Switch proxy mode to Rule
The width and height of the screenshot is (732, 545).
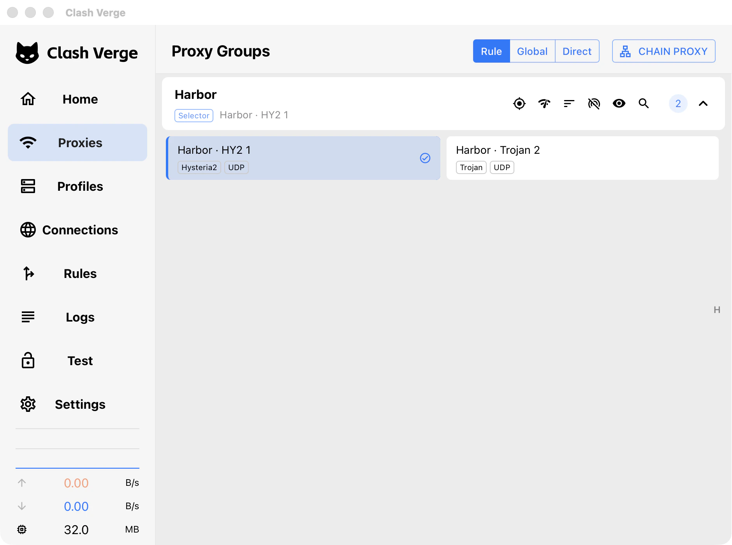[491, 51]
